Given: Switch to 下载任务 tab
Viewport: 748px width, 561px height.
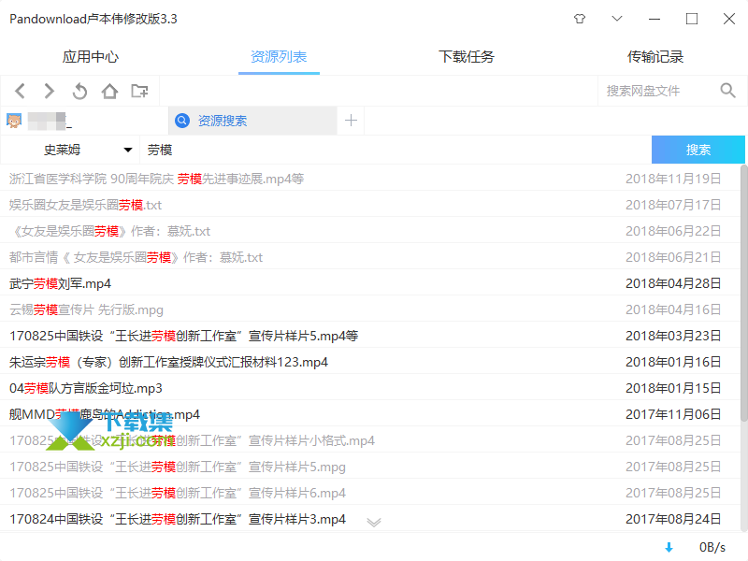Looking at the screenshot, I should (467, 57).
